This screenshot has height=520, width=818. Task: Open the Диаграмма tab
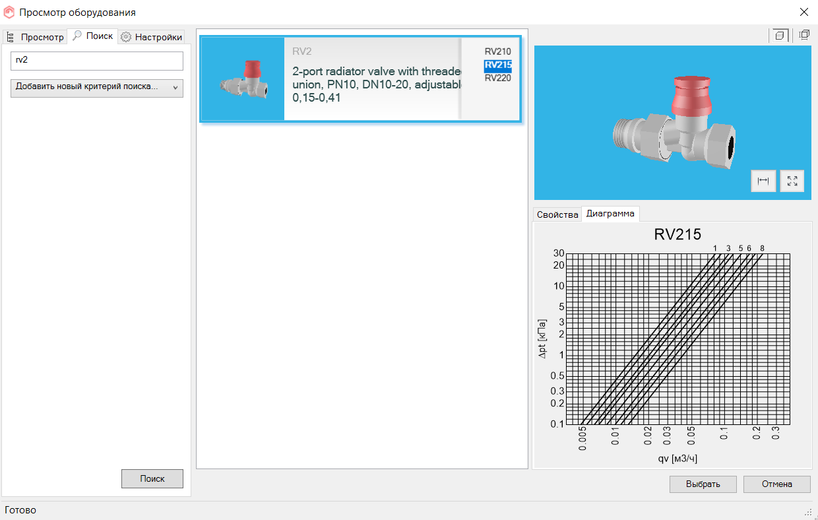(610, 214)
